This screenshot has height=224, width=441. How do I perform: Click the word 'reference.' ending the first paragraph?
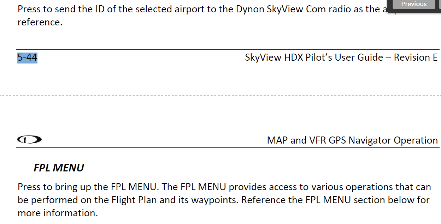click(x=40, y=22)
